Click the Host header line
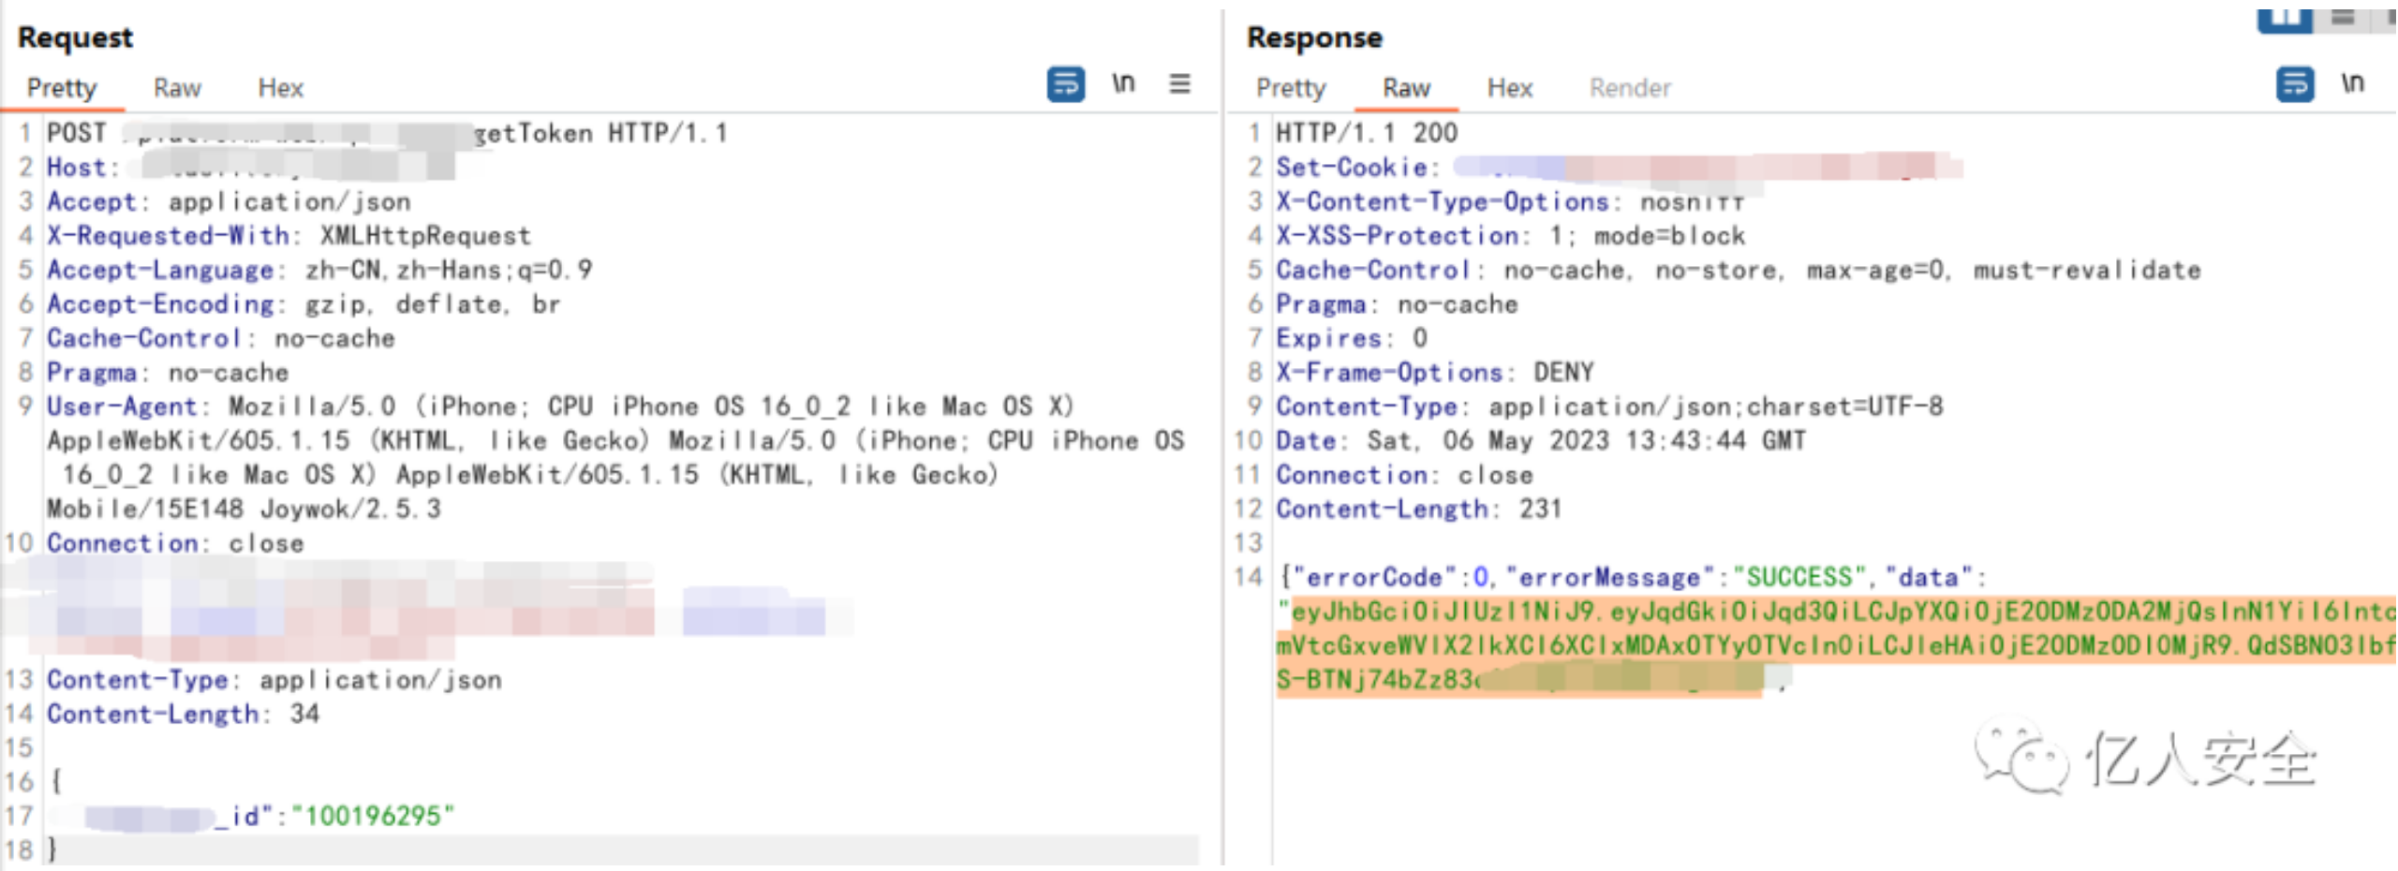The width and height of the screenshot is (2398, 871). coord(251,168)
